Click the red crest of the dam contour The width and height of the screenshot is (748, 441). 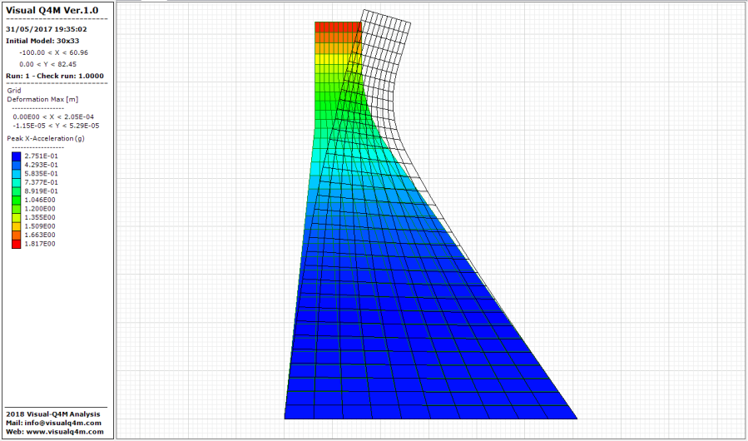pyautogui.click(x=338, y=27)
